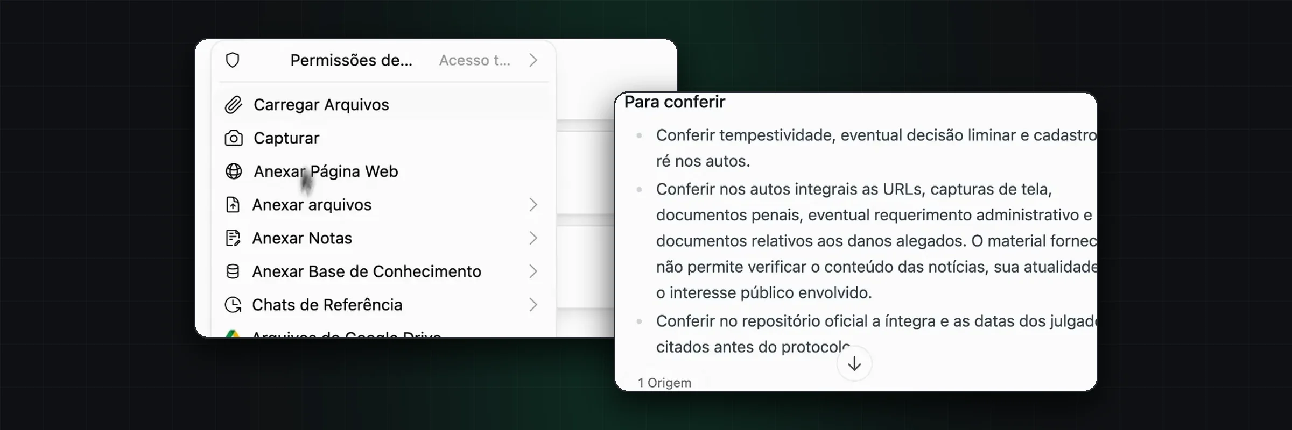The image size is (1292, 430).
Task: Open the Chats de Referência menu entry
Action: pos(383,305)
